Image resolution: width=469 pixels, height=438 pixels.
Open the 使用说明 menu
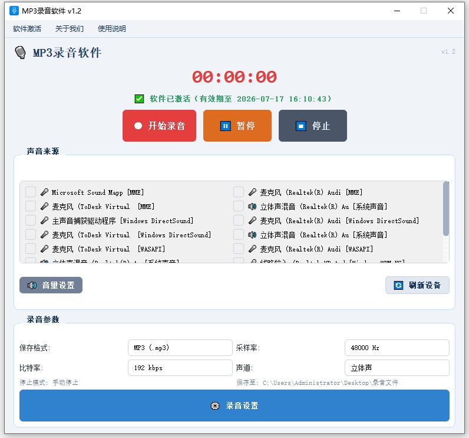tap(112, 29)
